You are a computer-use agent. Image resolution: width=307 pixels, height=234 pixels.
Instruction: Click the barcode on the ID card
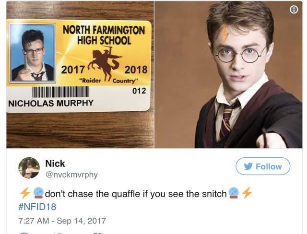click(x=61, y=92)
